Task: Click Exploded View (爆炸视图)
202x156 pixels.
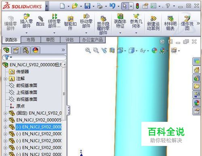Action: click(187, 23)
